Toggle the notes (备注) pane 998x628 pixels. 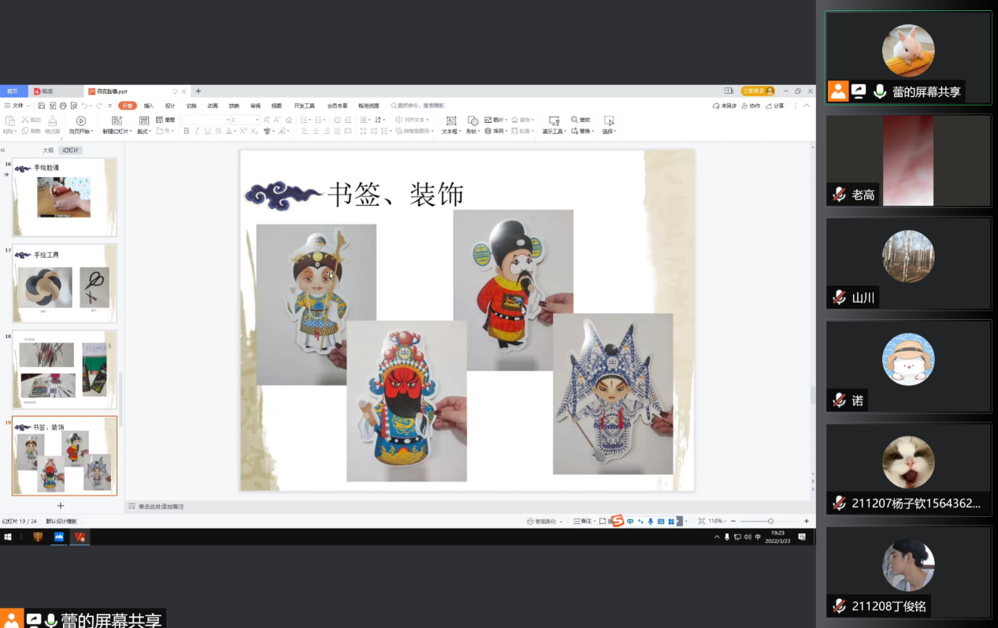coord(583,521)
